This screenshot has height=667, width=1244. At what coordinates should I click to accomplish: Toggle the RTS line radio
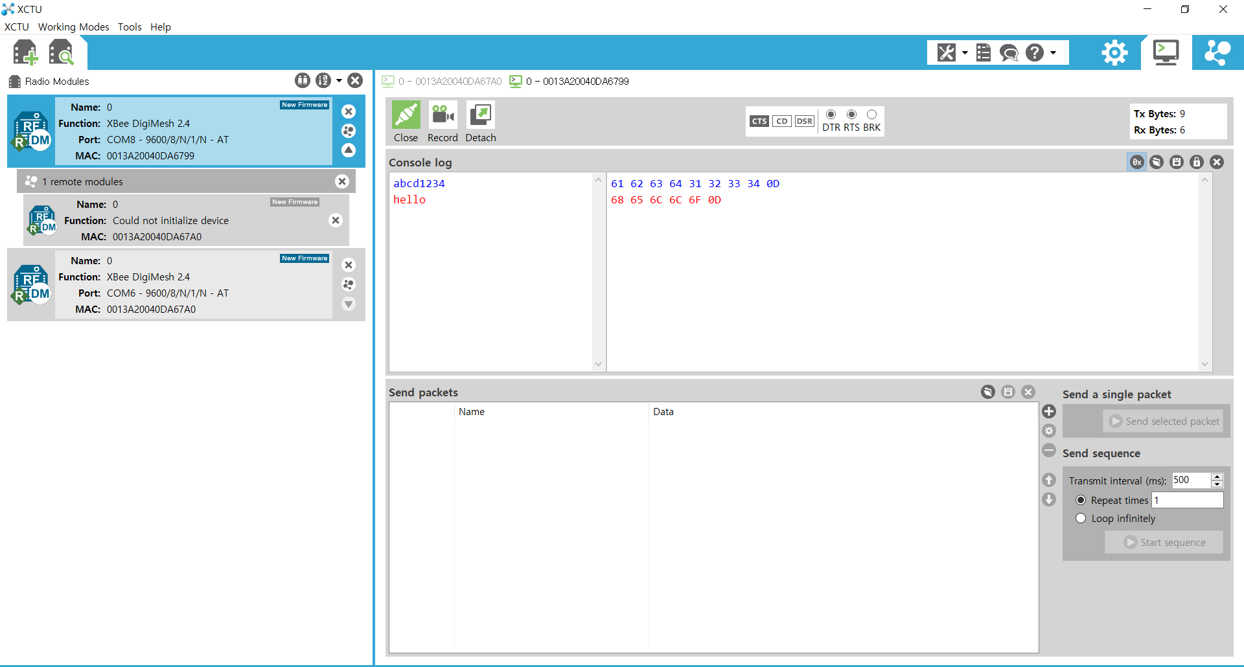[851, 115]
